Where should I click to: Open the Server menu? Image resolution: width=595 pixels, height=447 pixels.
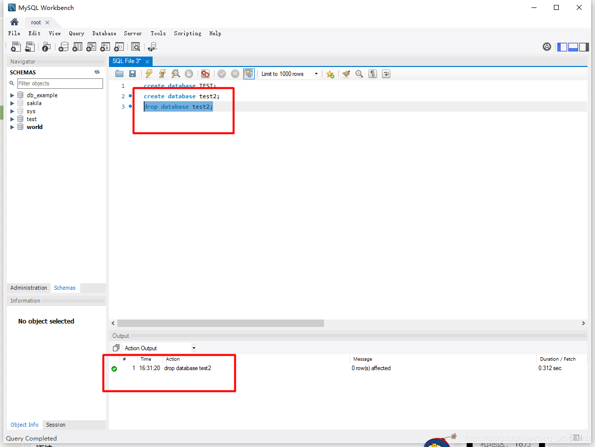(x=133, y=33)
